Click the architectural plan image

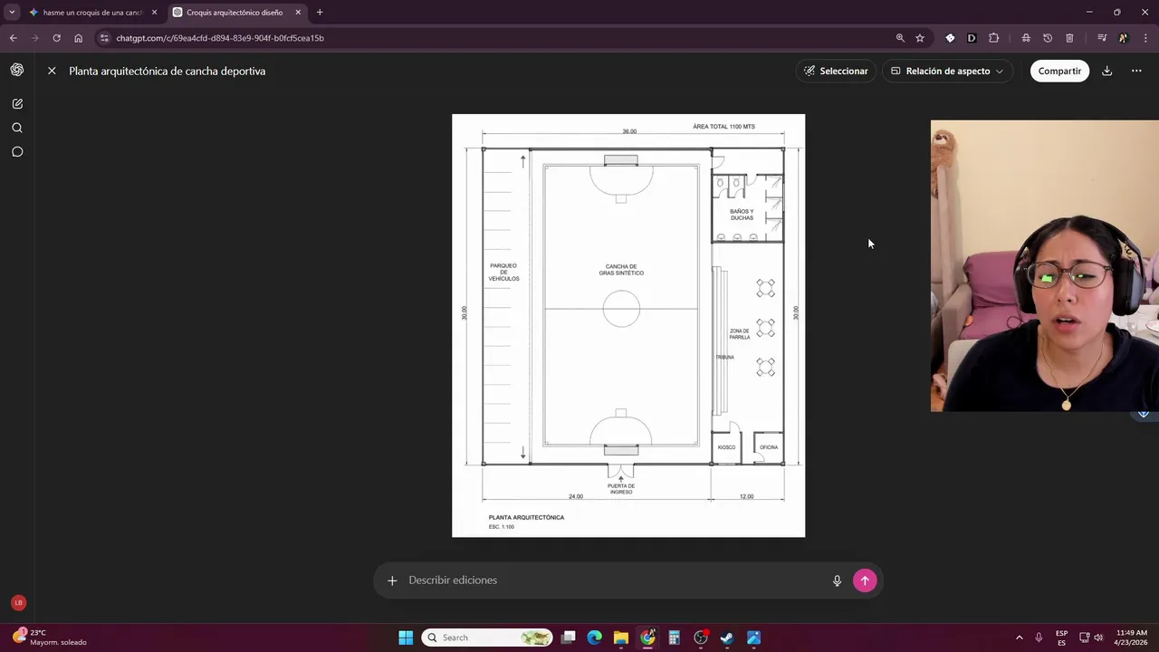pyautogui.click(x=628, y=325)
